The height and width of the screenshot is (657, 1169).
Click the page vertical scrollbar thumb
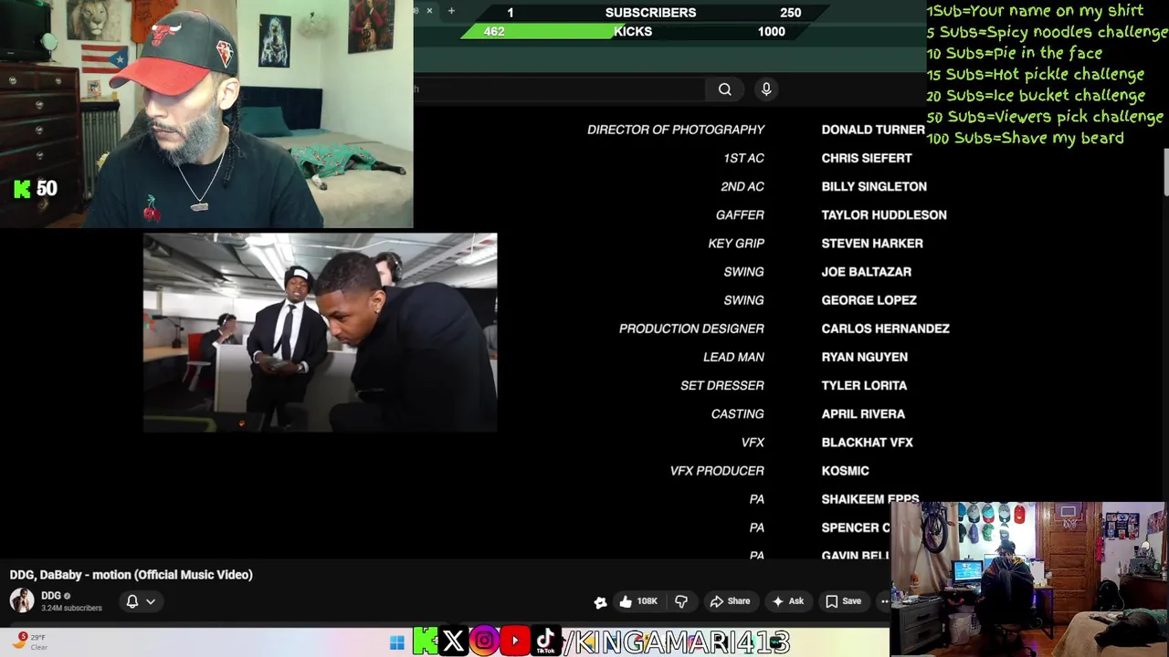point(1166,172)
